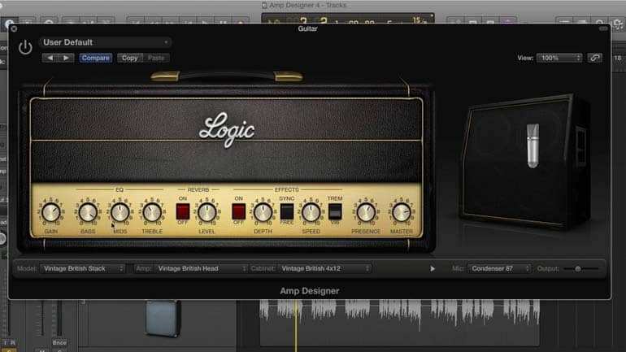
Task: Adjust the Treble knob
Action: tap(152, 212)
